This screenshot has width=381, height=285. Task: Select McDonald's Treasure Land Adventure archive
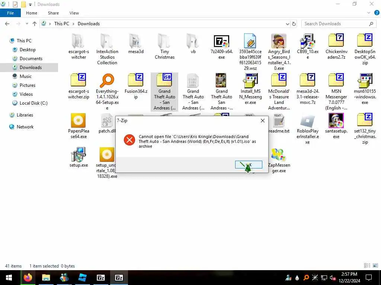[279, 92]
